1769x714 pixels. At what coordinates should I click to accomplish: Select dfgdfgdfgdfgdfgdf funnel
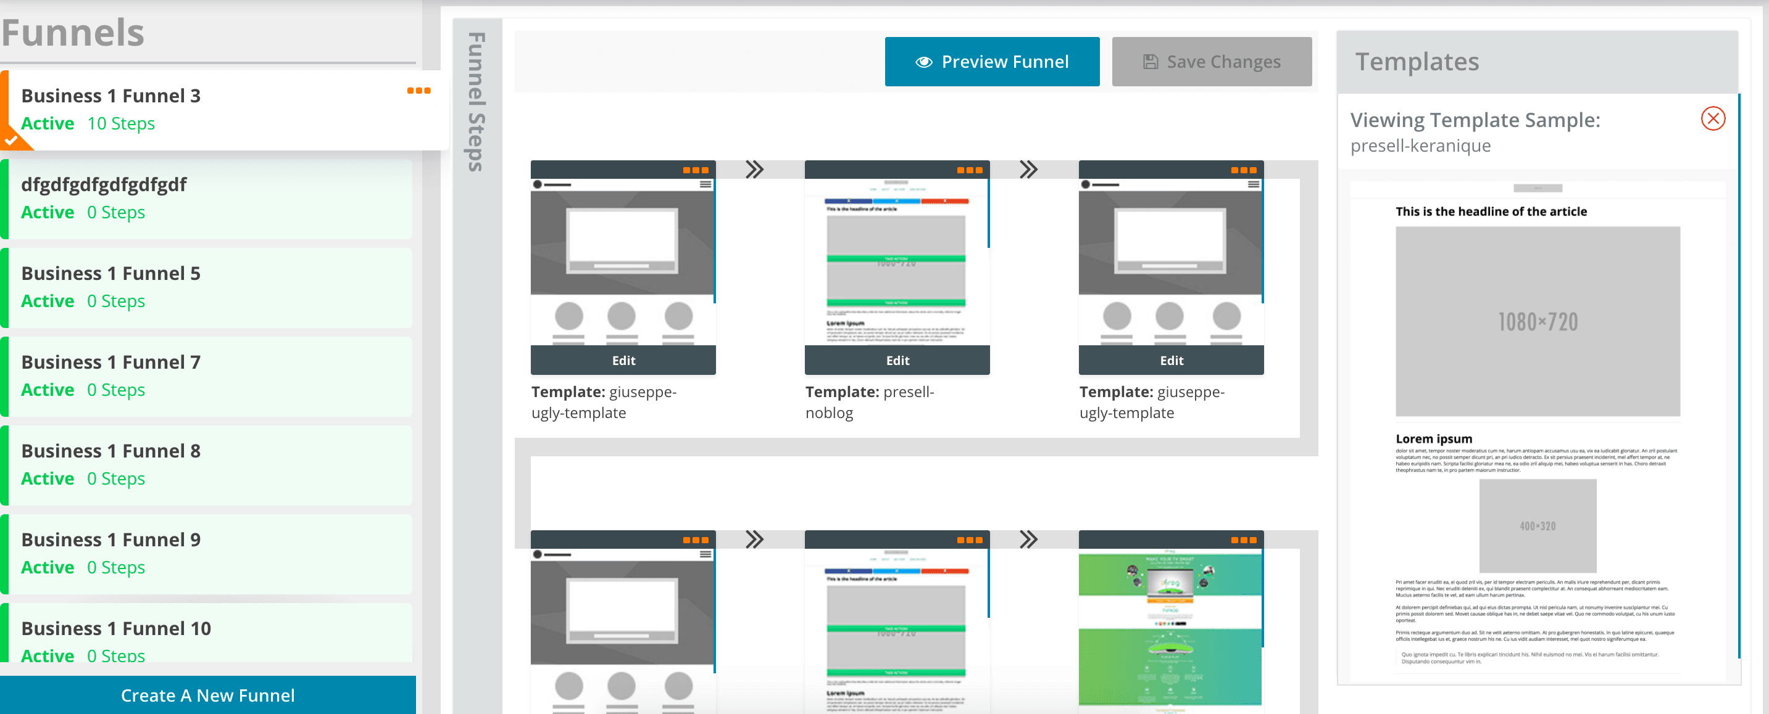206,198
